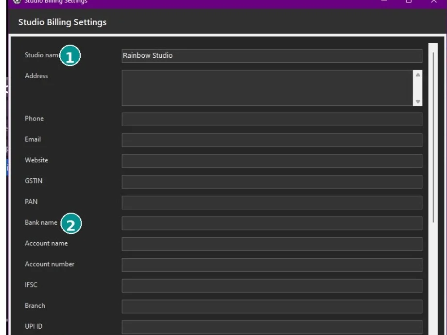
Task: Click the Email label
Action: [x=33, y=139]
